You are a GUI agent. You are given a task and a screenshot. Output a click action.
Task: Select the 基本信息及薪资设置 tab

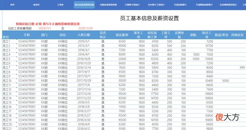click(84, 5)
